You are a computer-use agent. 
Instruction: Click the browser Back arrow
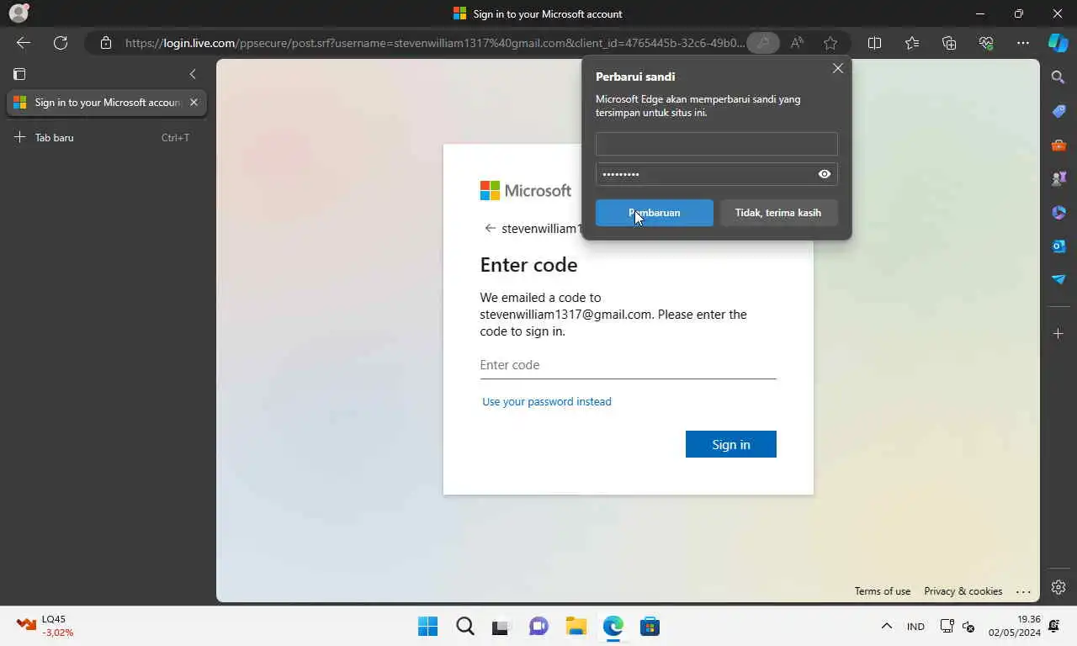click(x=24, y=43)
